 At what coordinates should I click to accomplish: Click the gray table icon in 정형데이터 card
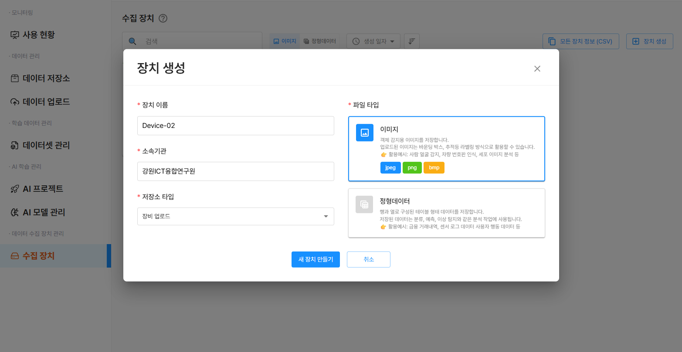coord(364,204)
